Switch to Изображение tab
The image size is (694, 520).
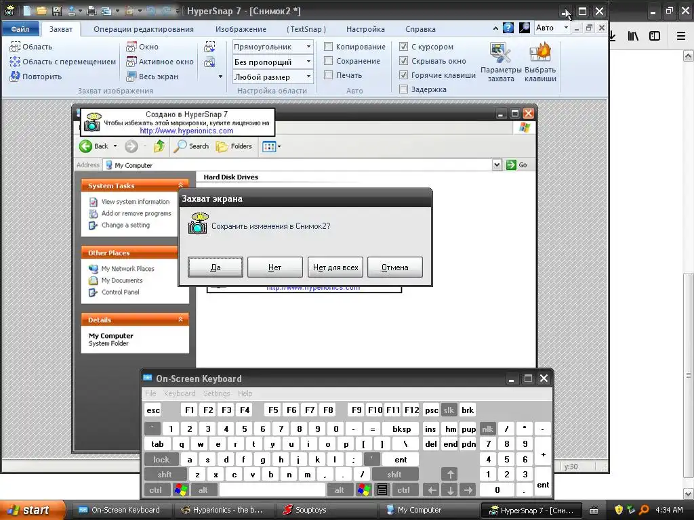[241, 29]
